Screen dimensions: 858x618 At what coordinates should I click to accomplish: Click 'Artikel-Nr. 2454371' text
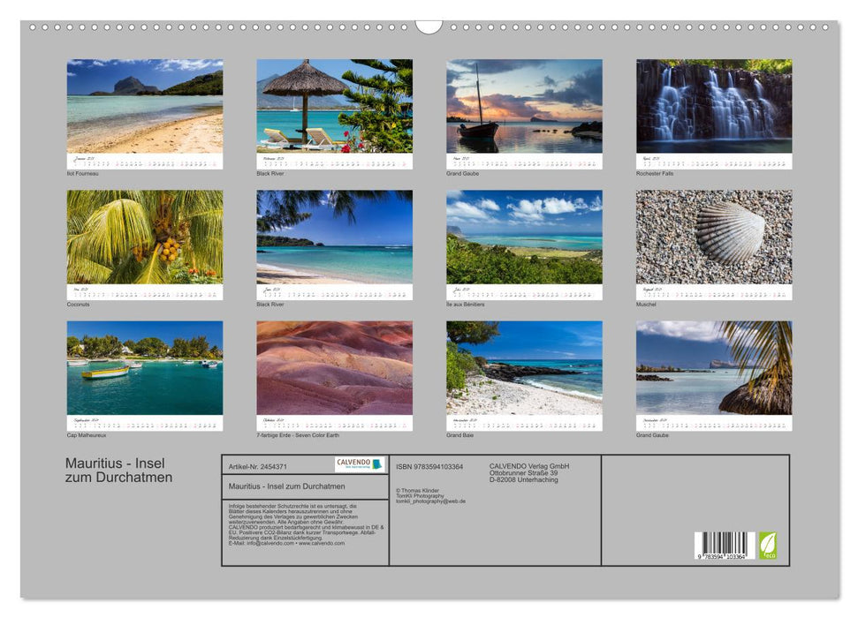257,466
